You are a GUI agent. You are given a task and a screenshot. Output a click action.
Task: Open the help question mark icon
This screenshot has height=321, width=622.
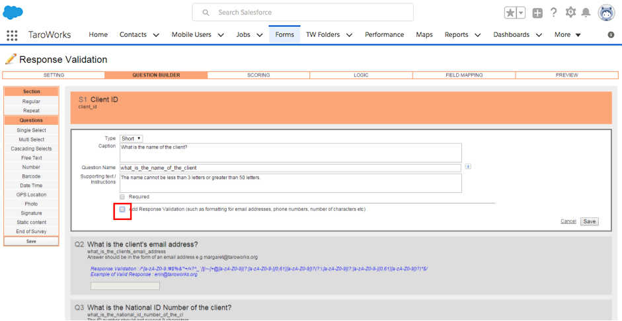pyautogui.click(x=554, y=13)
